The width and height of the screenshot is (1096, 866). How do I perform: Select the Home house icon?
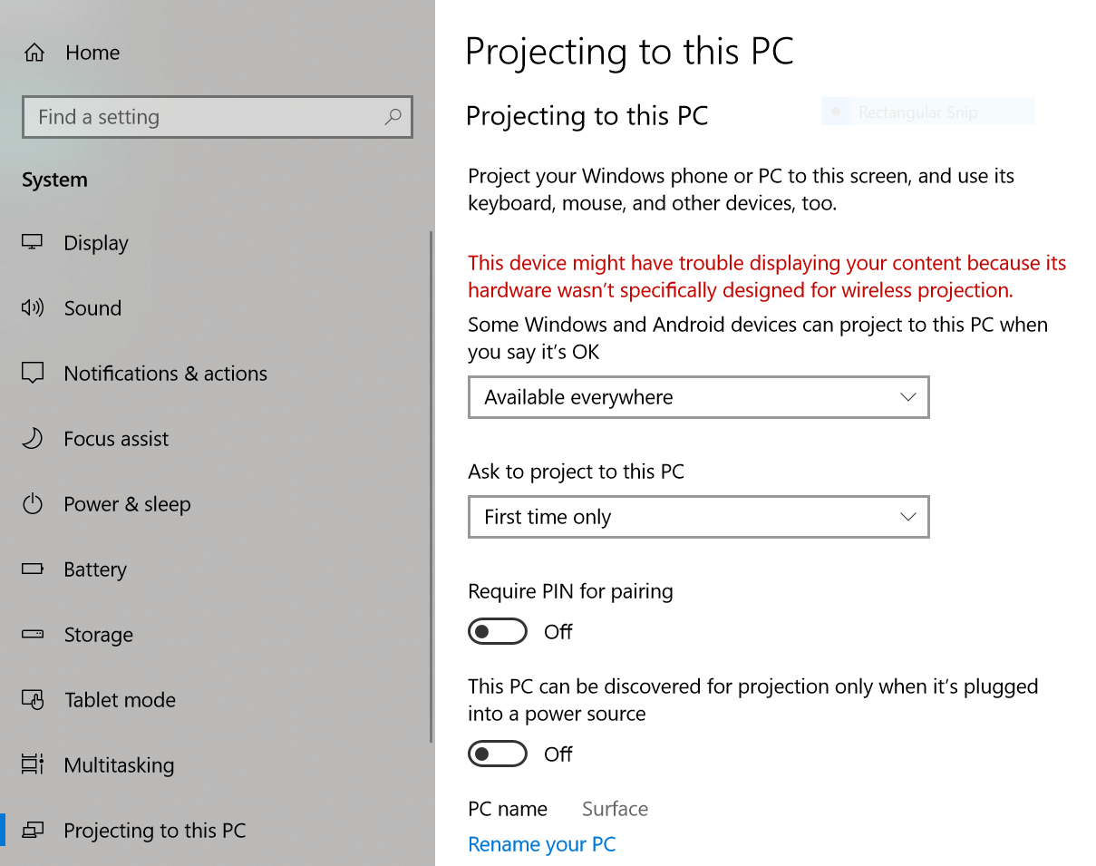click(x=33, y=52)
